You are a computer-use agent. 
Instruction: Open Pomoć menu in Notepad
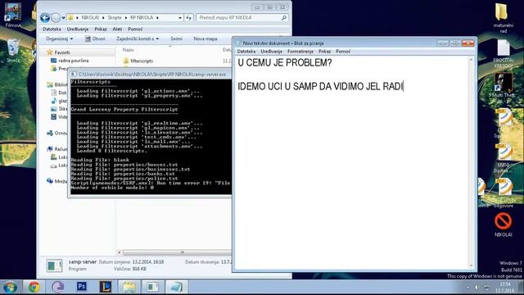point(343,52)
